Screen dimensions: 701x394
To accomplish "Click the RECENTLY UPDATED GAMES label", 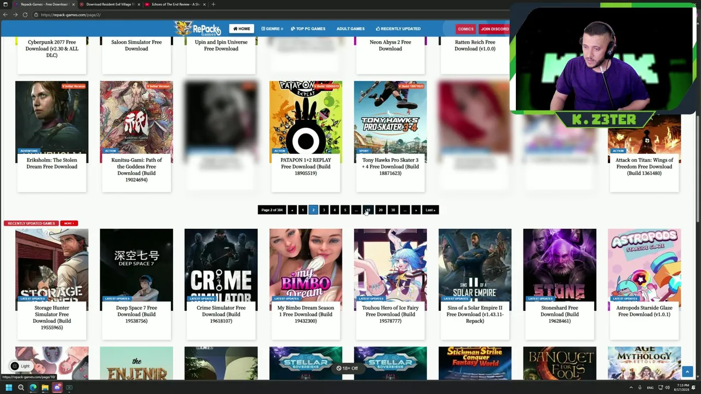I will [31, 223].
